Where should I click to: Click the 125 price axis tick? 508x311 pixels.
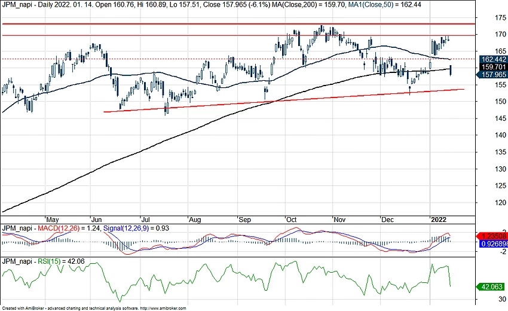click(x=500, y=185)
